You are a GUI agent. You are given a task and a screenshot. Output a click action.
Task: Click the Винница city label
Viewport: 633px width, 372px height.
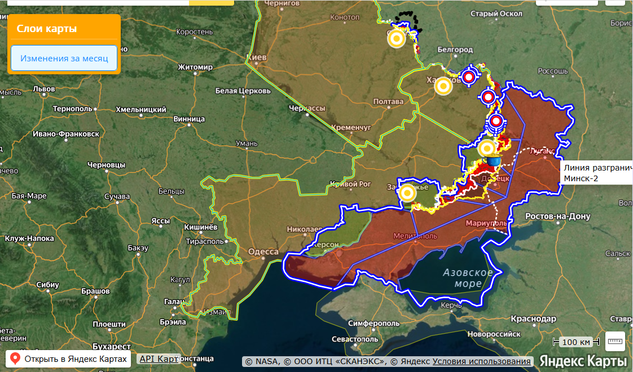tap(189, 119)
